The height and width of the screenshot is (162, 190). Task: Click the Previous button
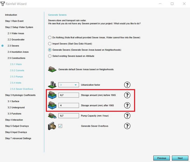coord(162,158)
